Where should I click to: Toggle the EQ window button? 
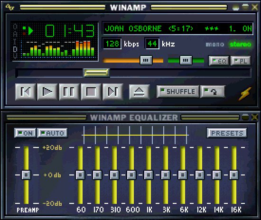point(219,61)
